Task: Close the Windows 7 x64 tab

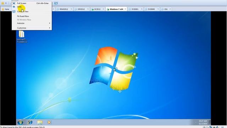Action: click(x=125, y=9)
